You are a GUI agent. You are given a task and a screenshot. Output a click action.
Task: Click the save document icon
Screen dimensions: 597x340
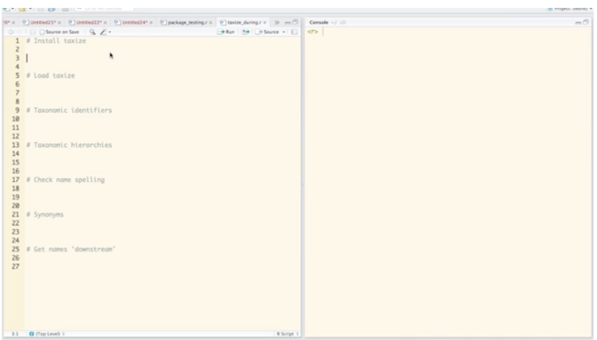[33, 32]
